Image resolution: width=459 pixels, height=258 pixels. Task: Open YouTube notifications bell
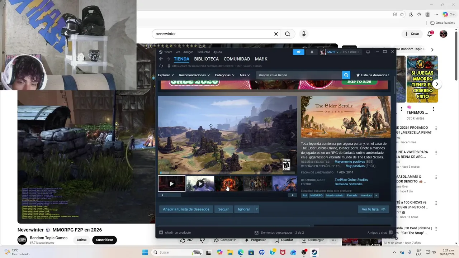[430, 34]
